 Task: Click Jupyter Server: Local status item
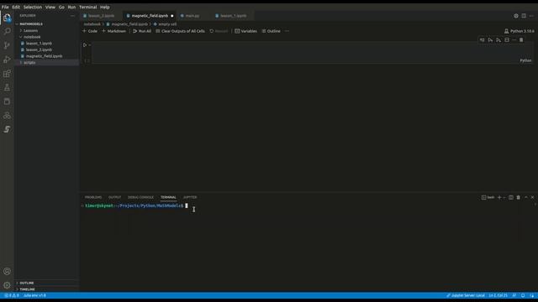(x=466, y=295)
